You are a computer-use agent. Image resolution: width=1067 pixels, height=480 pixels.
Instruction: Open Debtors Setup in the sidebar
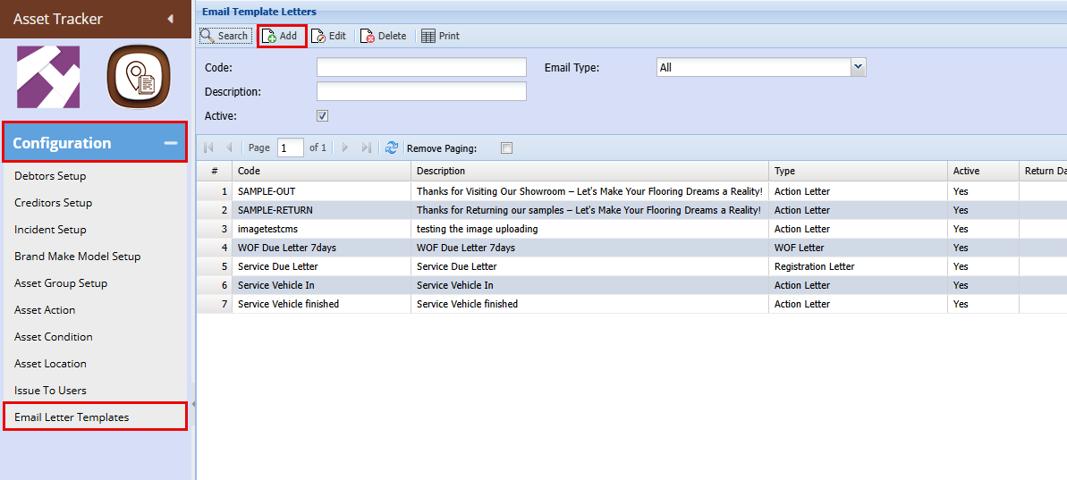[x=50, y=176]
